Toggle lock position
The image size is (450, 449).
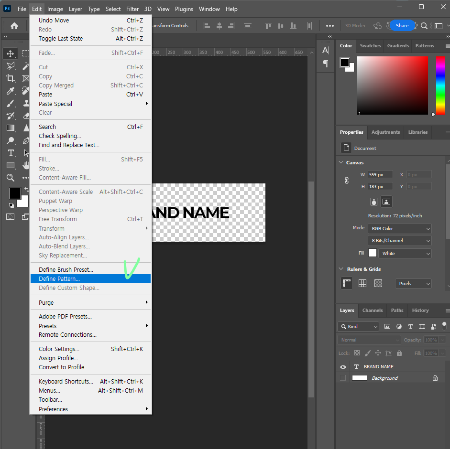coord(378,353)
